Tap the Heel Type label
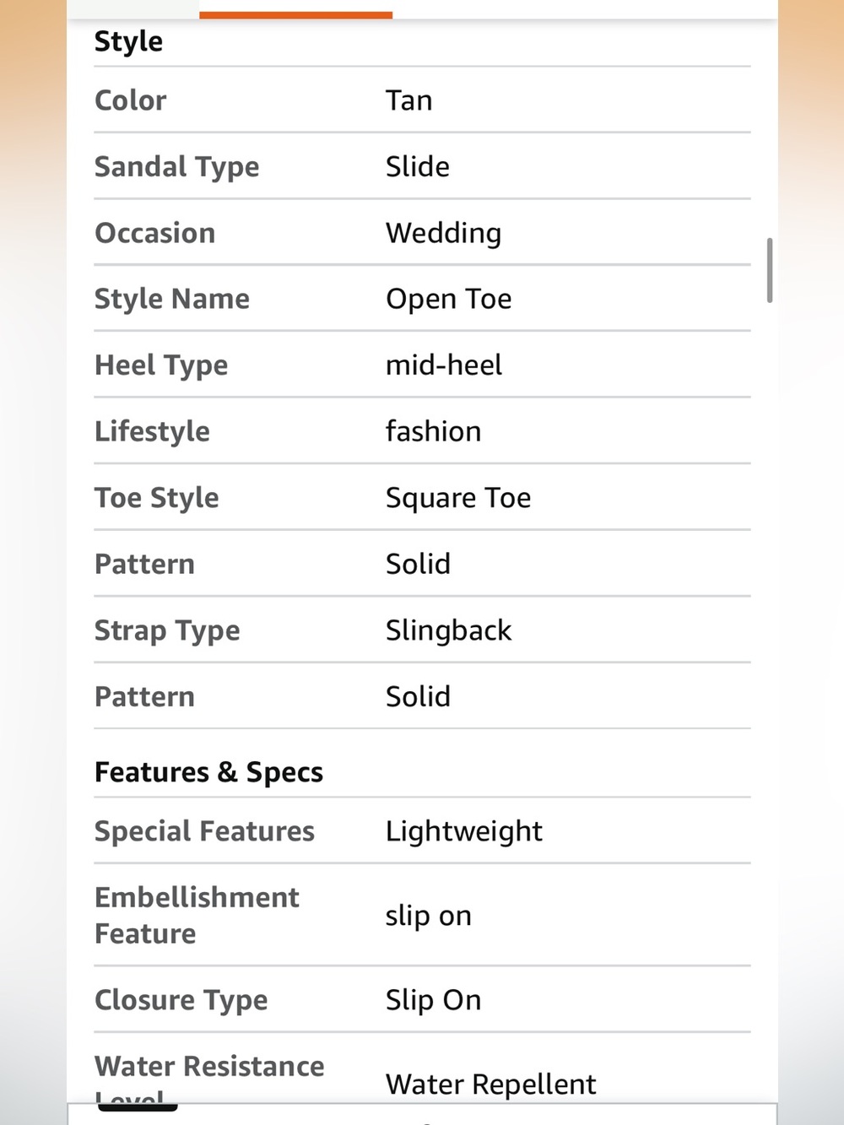844x1125 pixels. point(161,365)
